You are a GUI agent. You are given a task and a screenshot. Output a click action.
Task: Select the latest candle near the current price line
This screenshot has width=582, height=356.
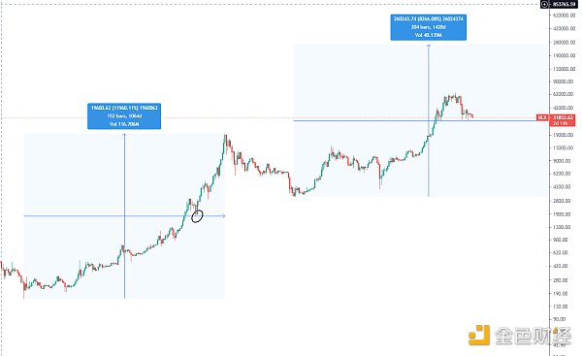point(472,116)
